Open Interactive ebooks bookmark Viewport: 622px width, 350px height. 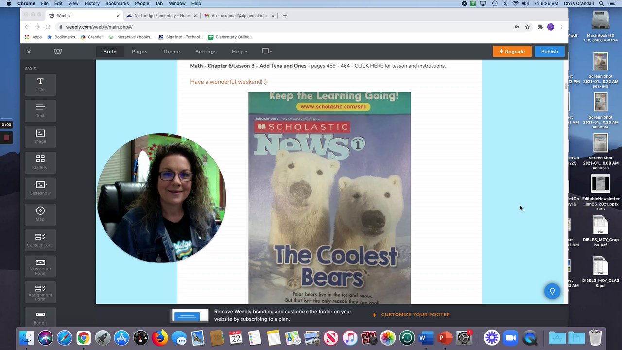pos(131,37)
